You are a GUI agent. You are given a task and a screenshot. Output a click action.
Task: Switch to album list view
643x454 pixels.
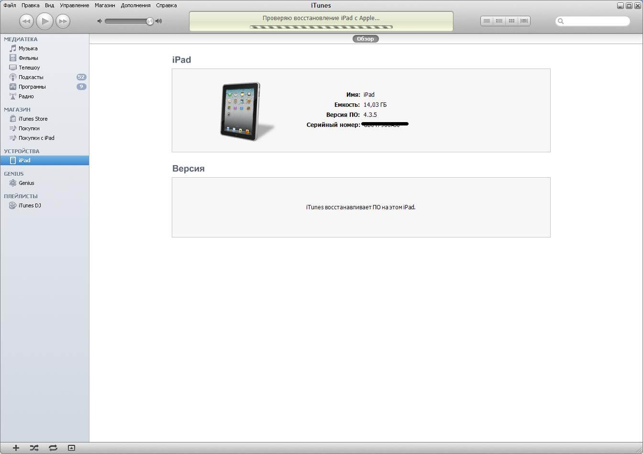pos(499,21)
